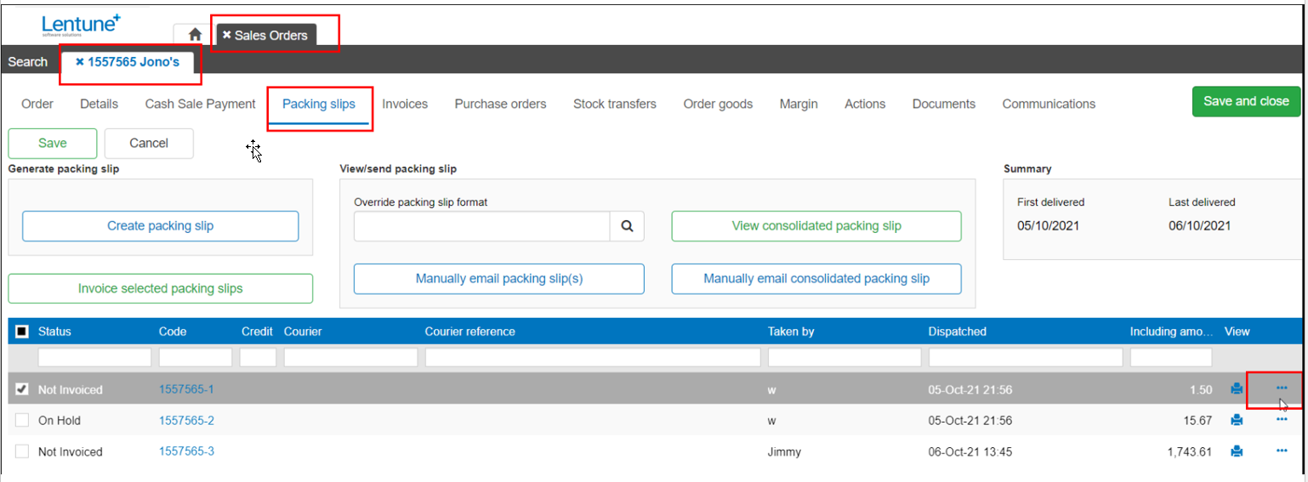The image size is (1308, 482).
Task: Uncheck the Not Invoiced 1557565-1 row checkbox
Action: coord(22,389)
